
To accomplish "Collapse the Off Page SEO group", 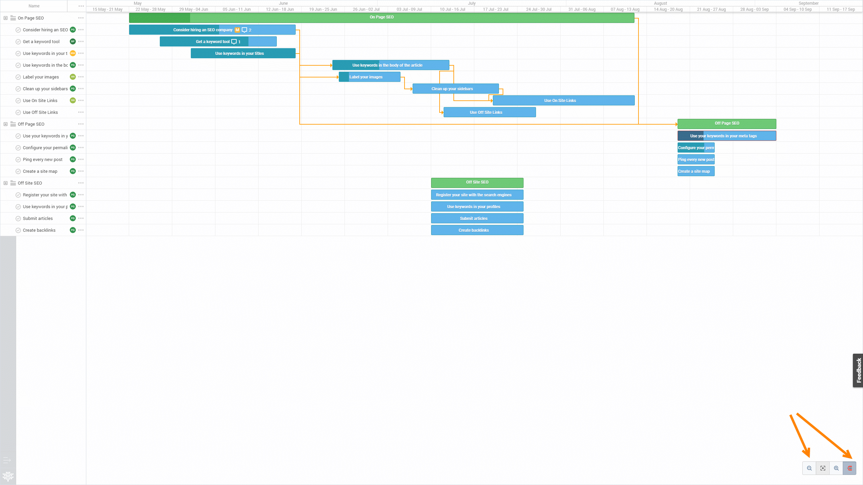I will [5, 124].
